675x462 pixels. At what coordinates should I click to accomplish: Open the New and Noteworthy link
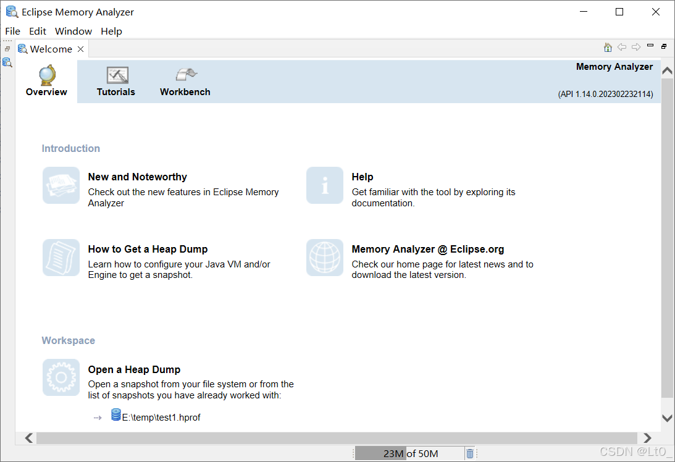click(137, 177)
